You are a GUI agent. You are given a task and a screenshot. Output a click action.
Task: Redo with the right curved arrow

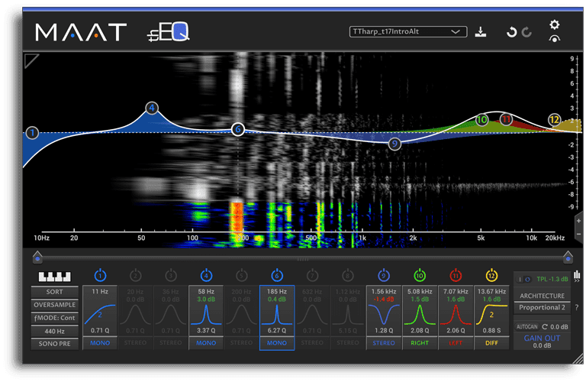527,32
